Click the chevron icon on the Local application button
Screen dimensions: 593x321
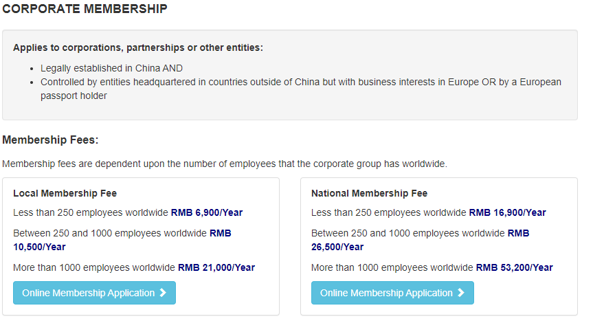pyautogui.click(x=163, y=293)
